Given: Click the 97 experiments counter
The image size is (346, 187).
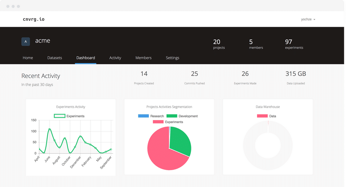Looking at the screenshot, I should pyautogui.click(x=294, y=44).
